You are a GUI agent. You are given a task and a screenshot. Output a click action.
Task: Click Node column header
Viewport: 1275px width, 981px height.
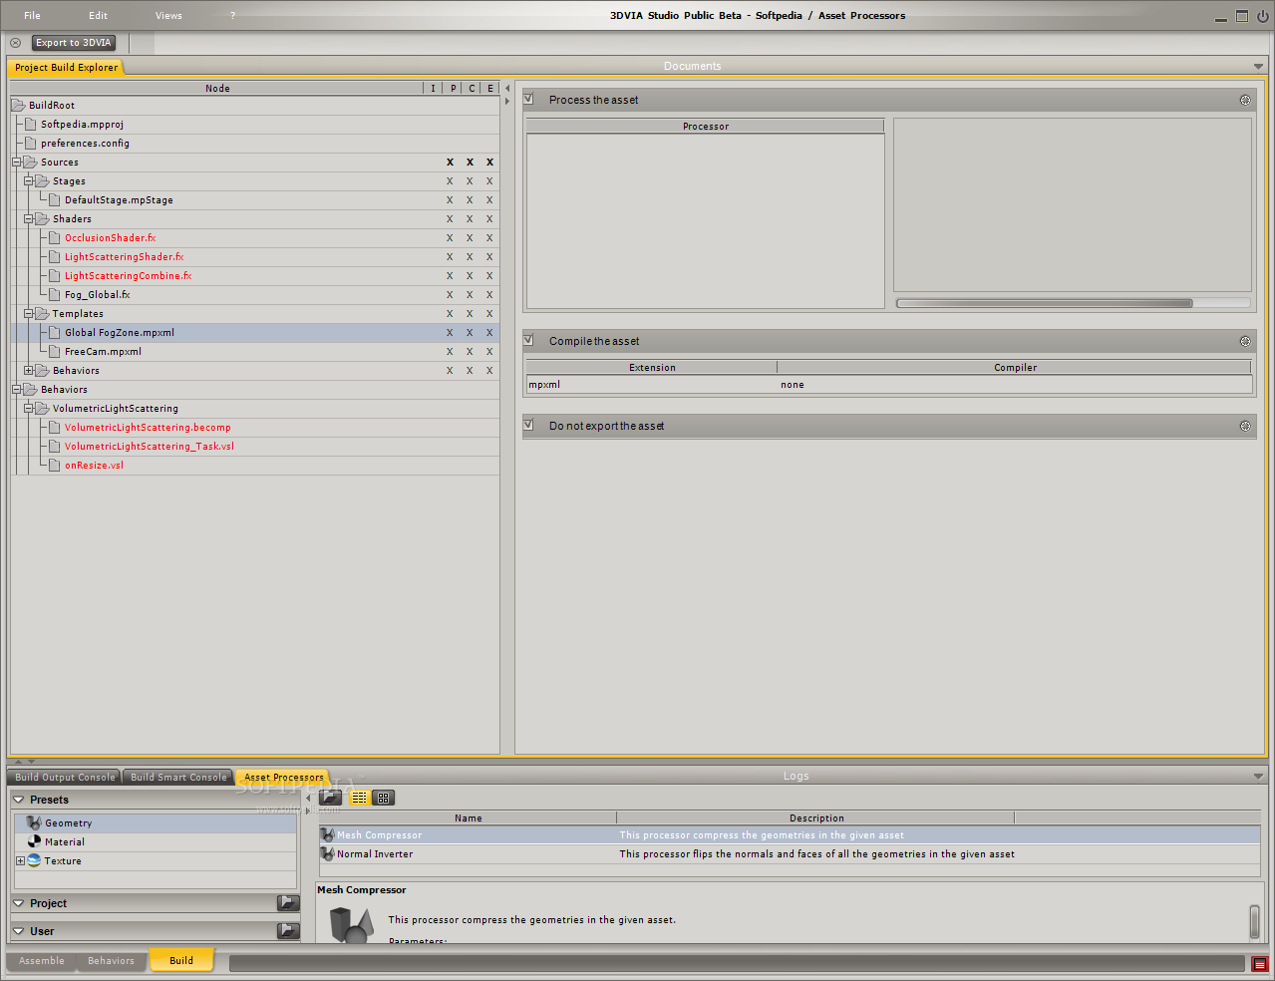pyautogui.click(x=217, y=88)
